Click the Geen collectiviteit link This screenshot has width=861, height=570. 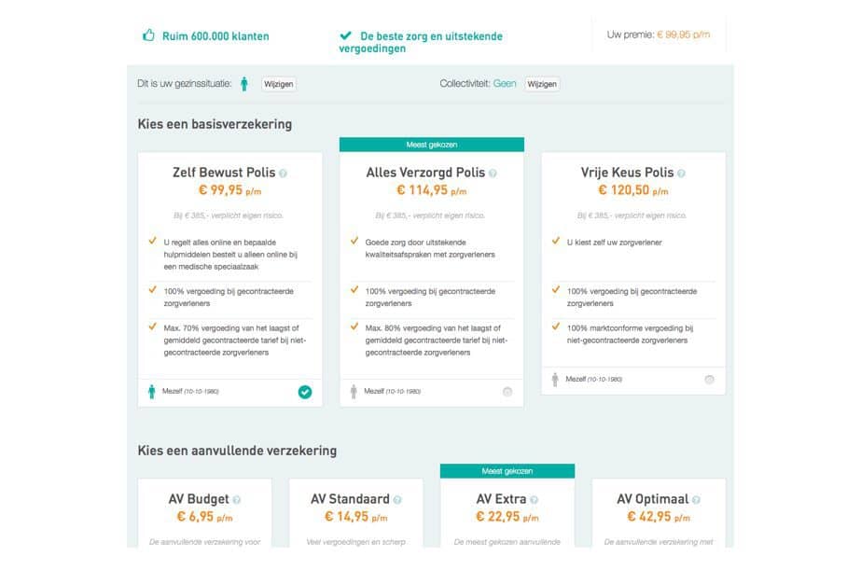[505, 84]
